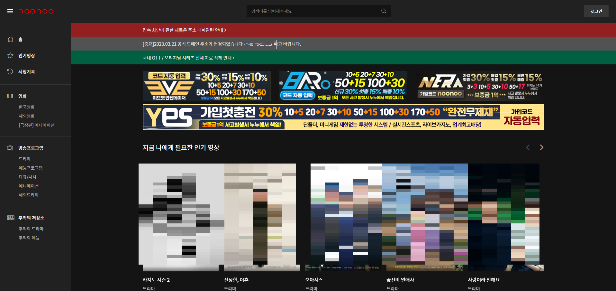This screenshot has height=291, width=616.
Task: Click the star icon next to 인기영상
Action: [x=10, y=55]
